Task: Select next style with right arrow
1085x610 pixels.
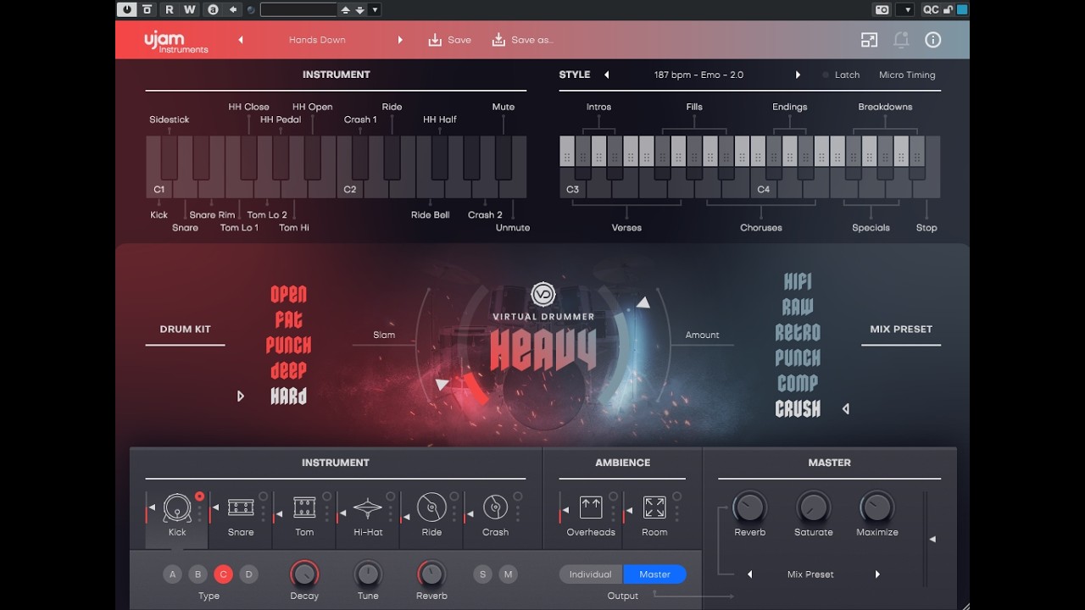Action: point(798,75)
